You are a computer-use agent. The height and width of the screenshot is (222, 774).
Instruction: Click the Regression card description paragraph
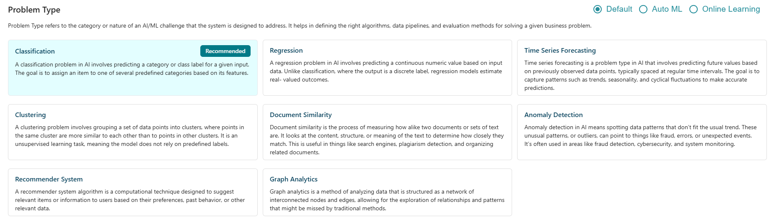386,71
